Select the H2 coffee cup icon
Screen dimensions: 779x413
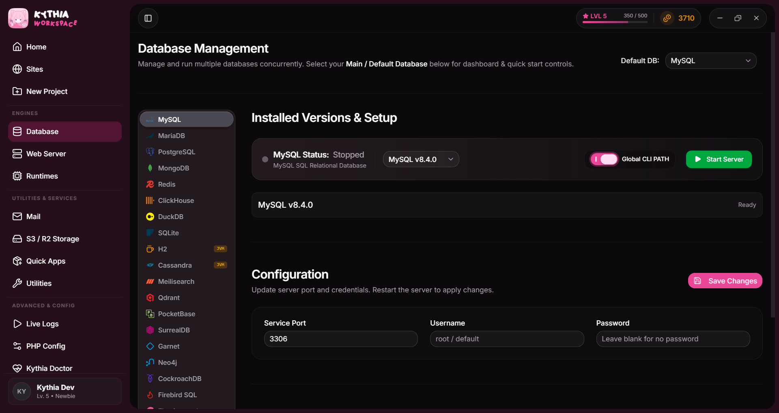pos(150,249)
